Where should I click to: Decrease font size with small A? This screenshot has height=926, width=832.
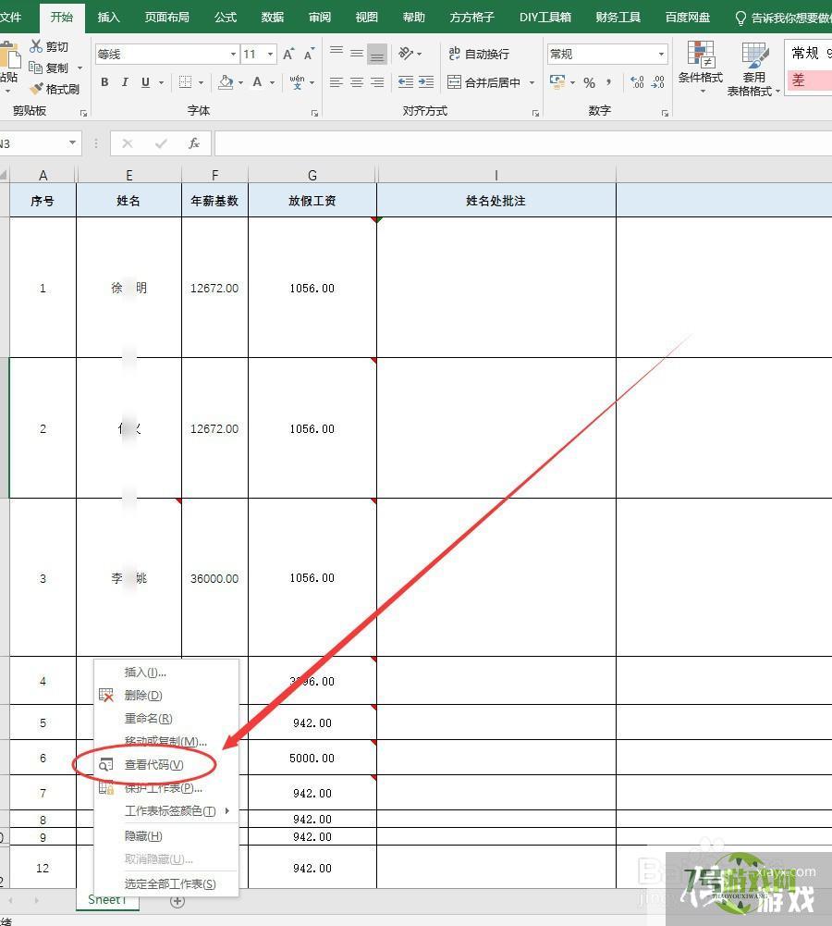[x=309, y=55]
